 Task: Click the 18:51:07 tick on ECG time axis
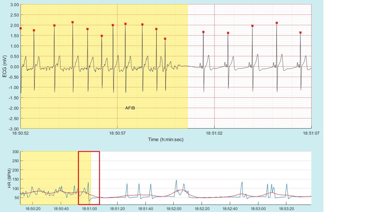(311, 133)
